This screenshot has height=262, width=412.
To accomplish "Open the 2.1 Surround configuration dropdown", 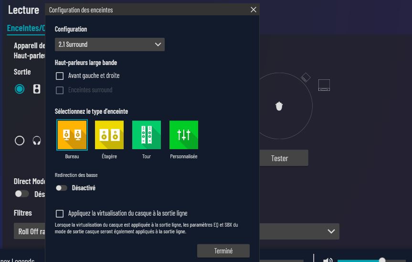I will tap(110, 44).
